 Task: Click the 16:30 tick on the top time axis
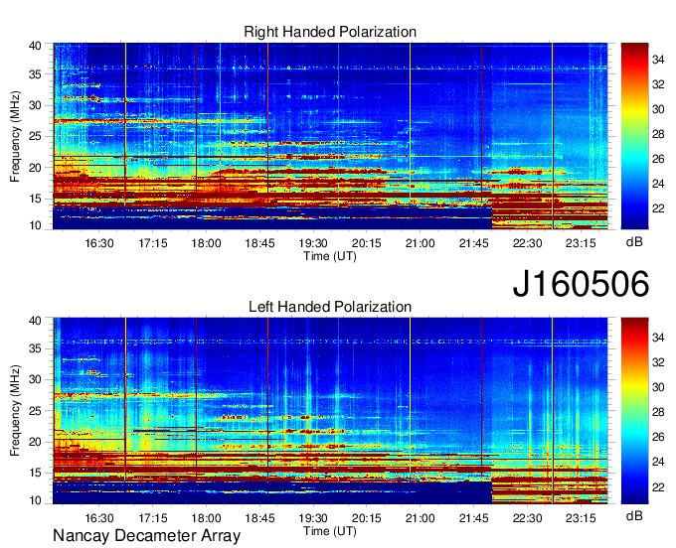(99, 243)
